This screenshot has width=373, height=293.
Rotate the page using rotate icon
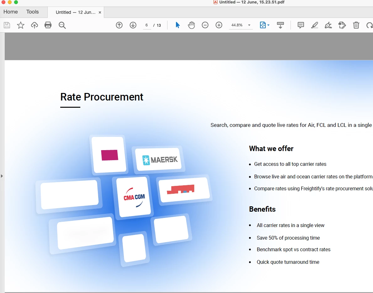pyautogui.click(x=370, y=25)
